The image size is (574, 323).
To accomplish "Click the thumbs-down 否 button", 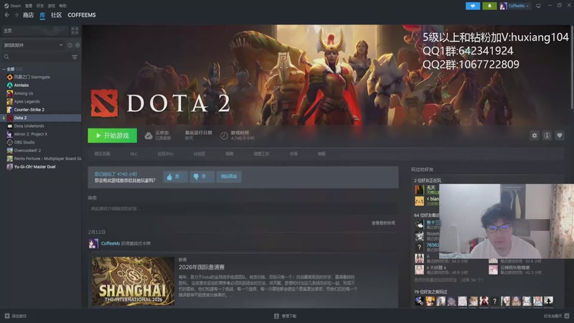I will click(202, 177).
